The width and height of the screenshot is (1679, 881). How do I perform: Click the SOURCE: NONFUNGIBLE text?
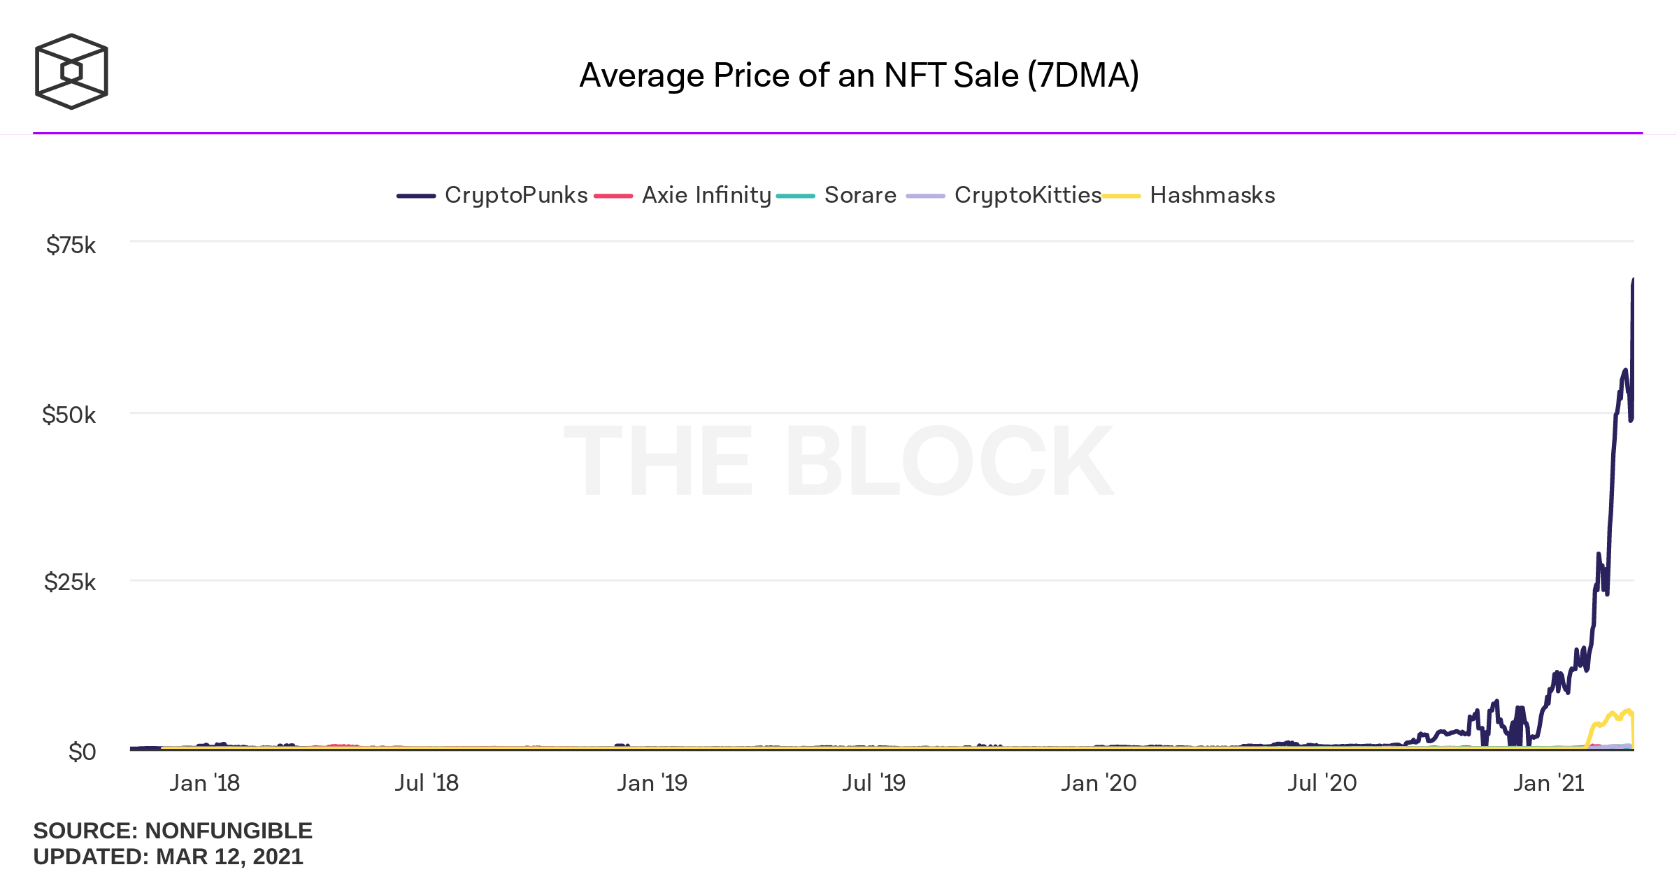173,831
